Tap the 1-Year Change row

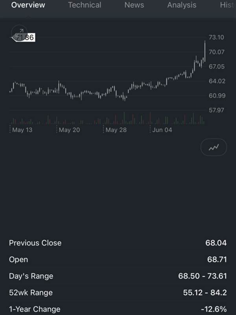tap(118, 309)
